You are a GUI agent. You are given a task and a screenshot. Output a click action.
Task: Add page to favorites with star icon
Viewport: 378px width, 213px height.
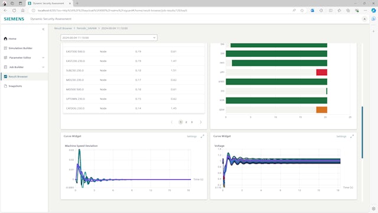[x=302, y=11]
